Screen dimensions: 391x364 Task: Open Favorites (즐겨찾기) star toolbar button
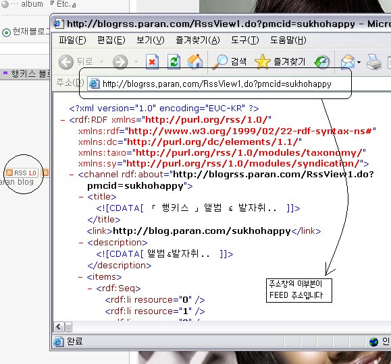(x=280, y=61)
